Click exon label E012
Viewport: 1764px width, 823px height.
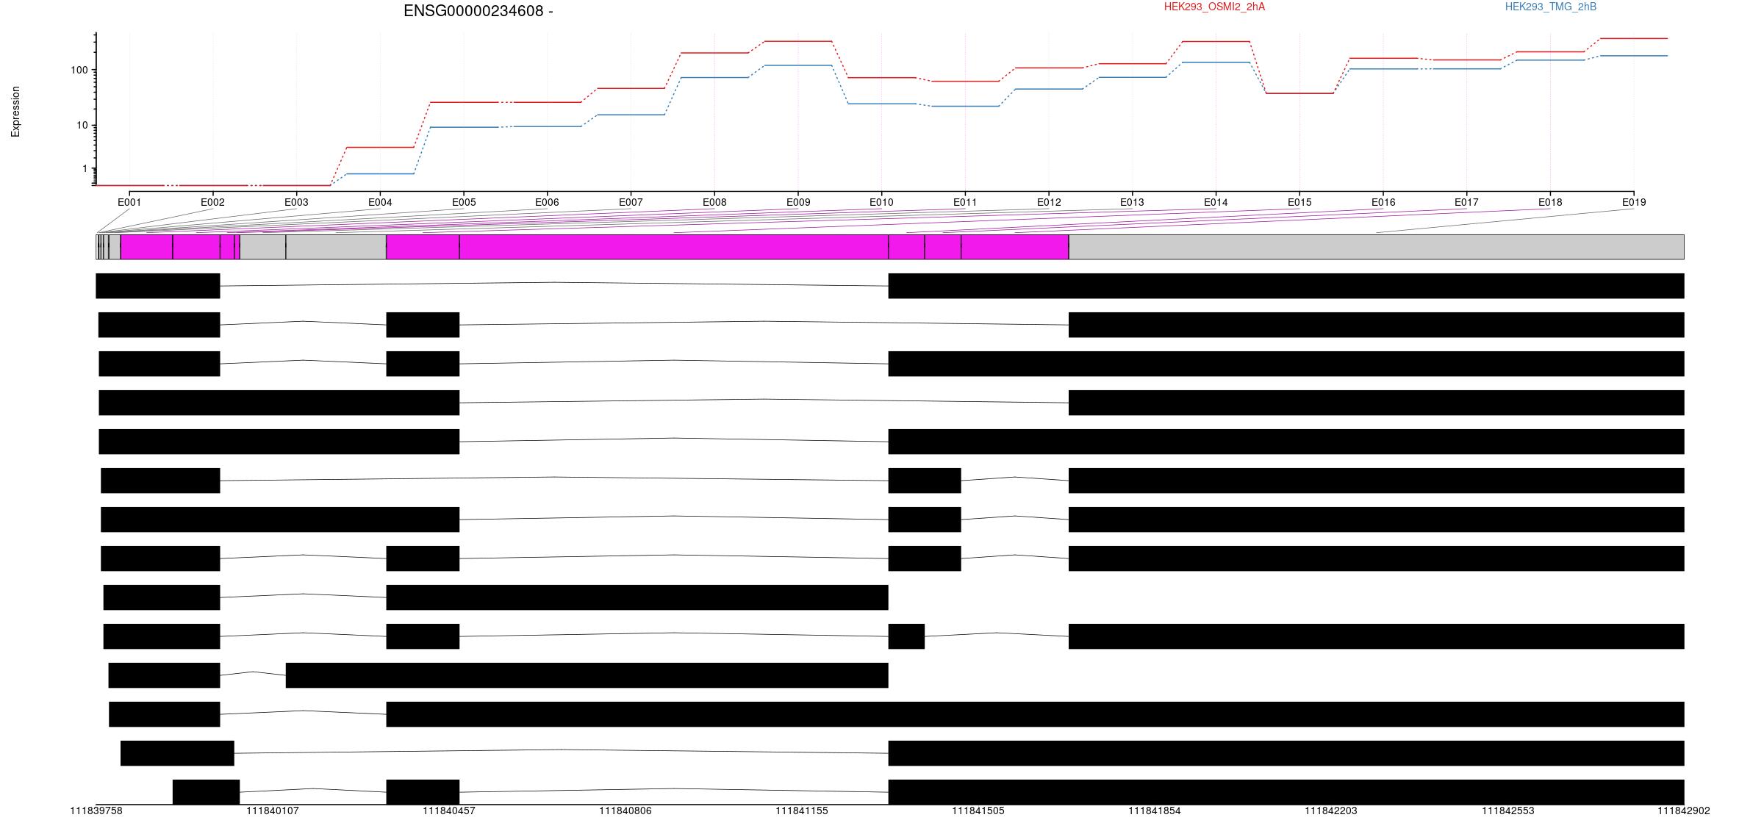coord(1049,202)
